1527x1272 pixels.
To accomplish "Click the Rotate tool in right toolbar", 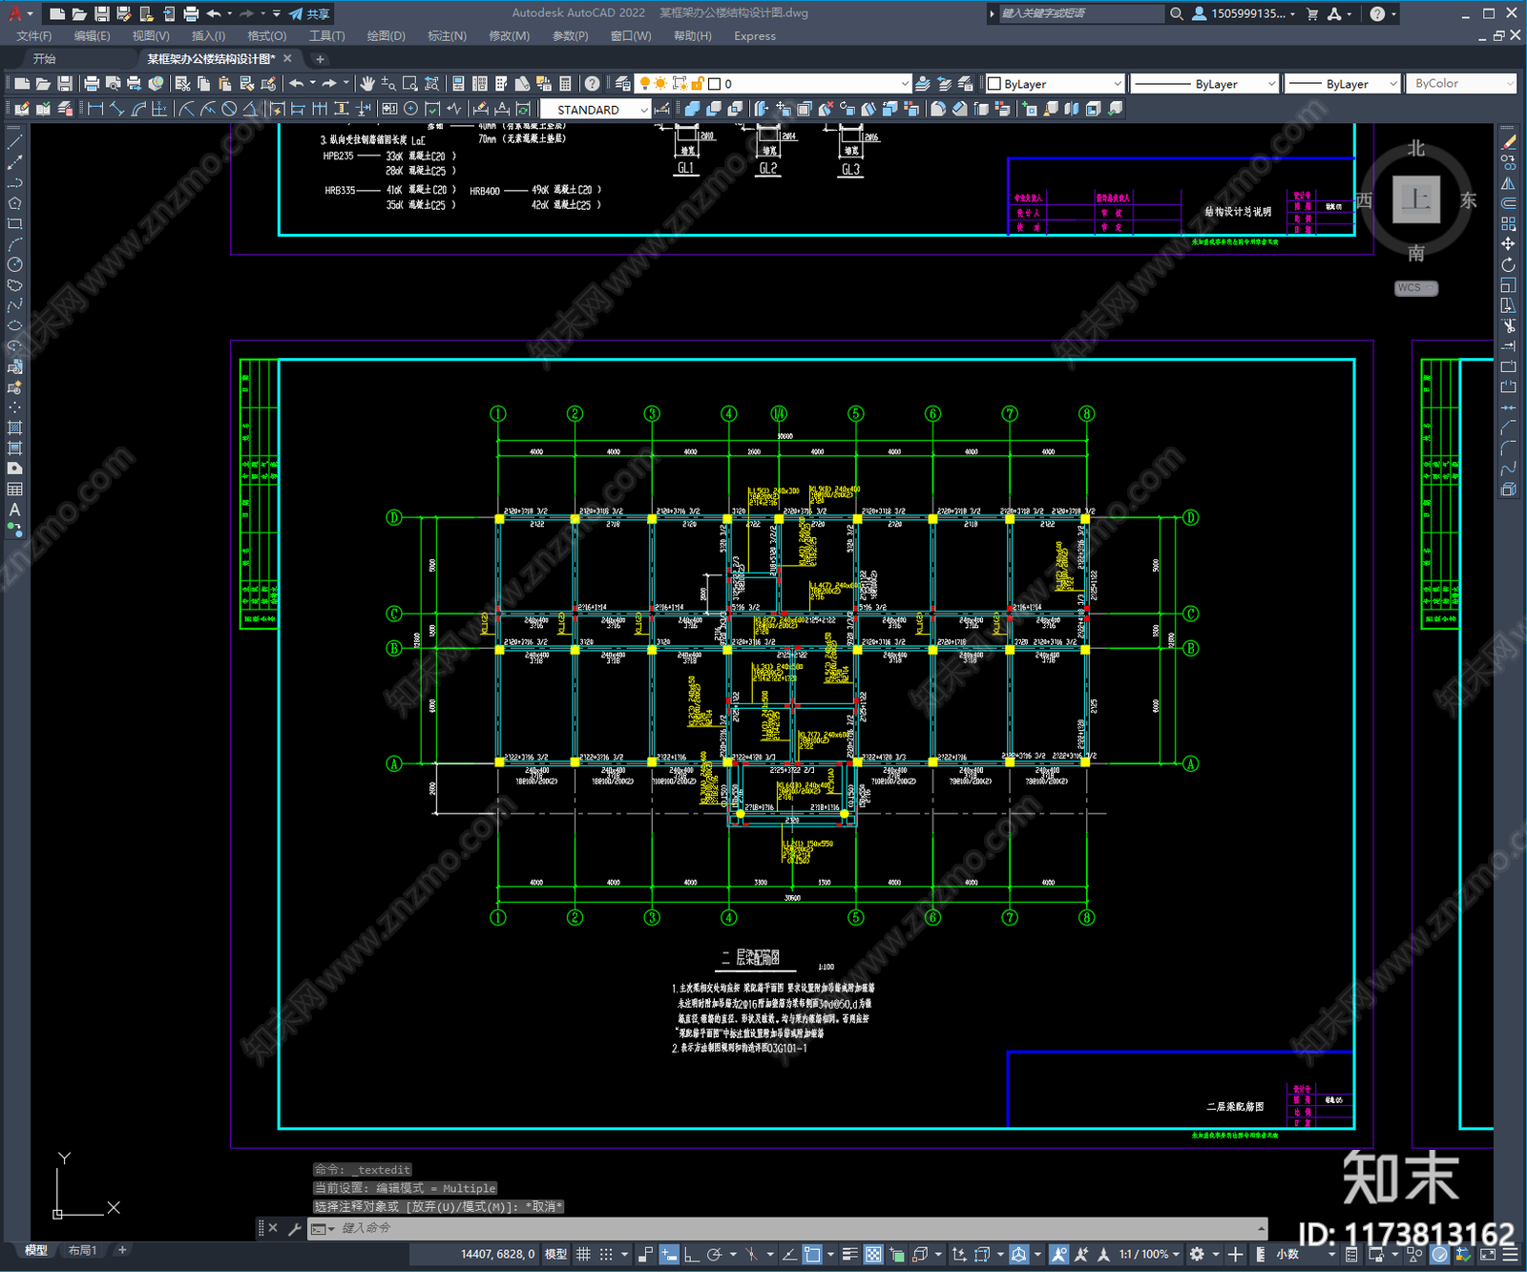I will click(x=1509, y=264).
